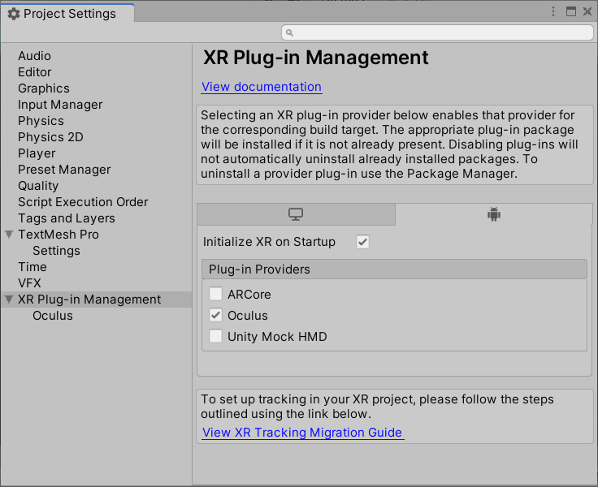
Task: Click the settings search field
Action: pos(439,32)
